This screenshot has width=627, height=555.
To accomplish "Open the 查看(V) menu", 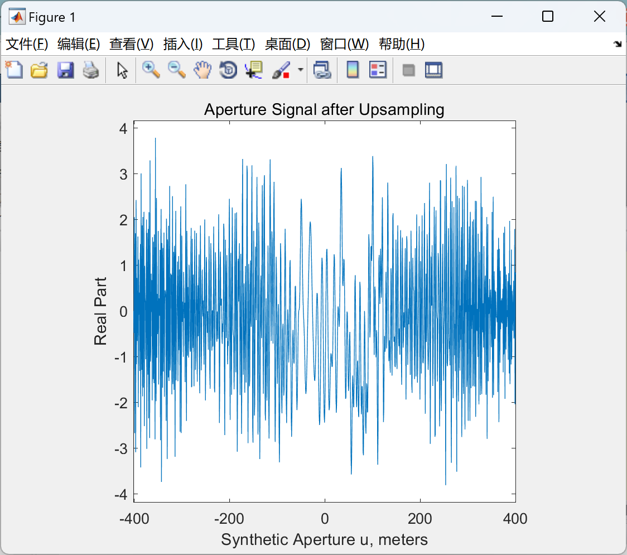I will (x=131, y=44).
